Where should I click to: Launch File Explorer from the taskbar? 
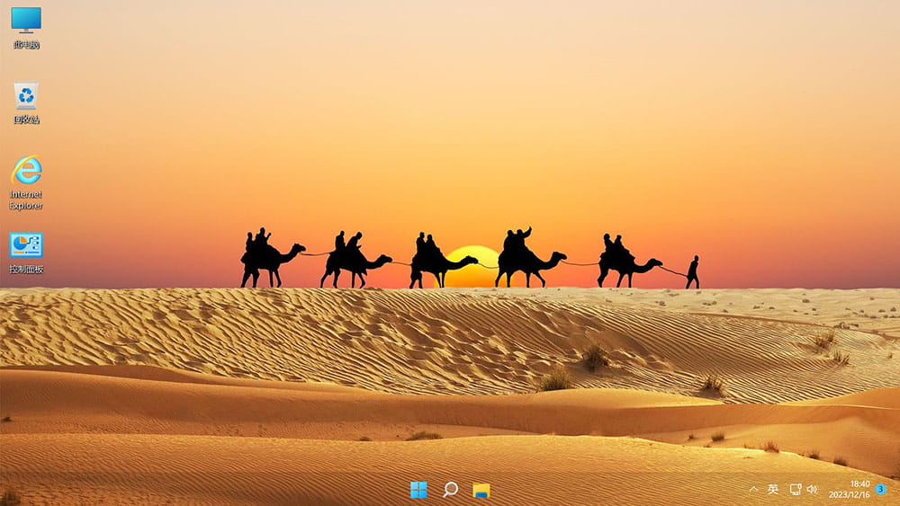pyautogui.click(x=481, y=490)
